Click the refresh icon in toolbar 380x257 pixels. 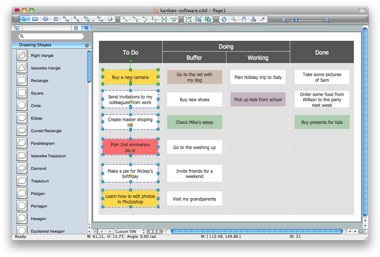pyautogui.click(x=224, y=20)
